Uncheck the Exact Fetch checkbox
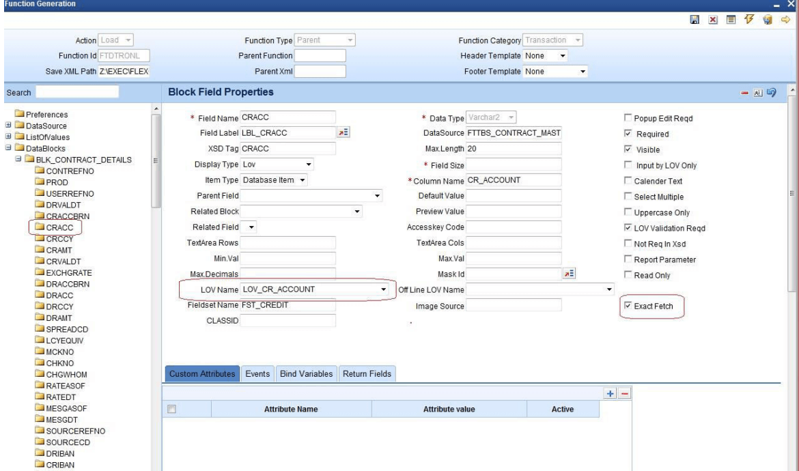Image resolution: width=799 pixels, height=471 pixels. pyautogui.click(x=628, y=306)
